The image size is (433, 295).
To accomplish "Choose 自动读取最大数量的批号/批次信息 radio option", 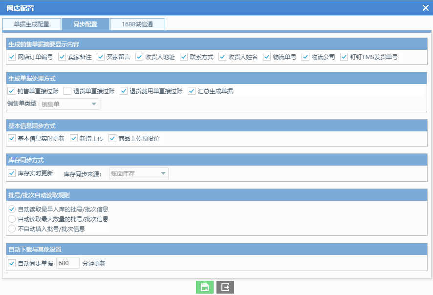I will [12, 219].
